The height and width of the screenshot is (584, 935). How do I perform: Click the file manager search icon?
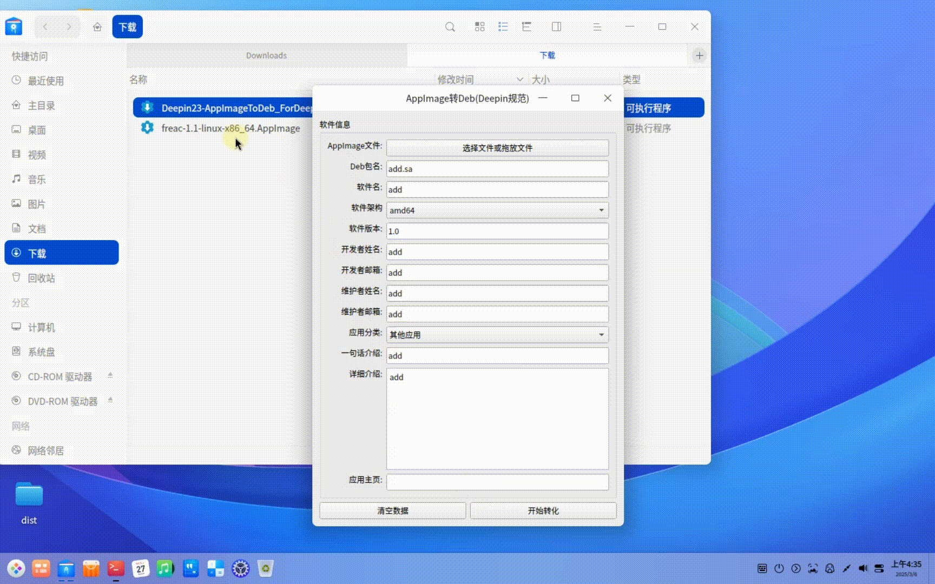coord(450,26)
